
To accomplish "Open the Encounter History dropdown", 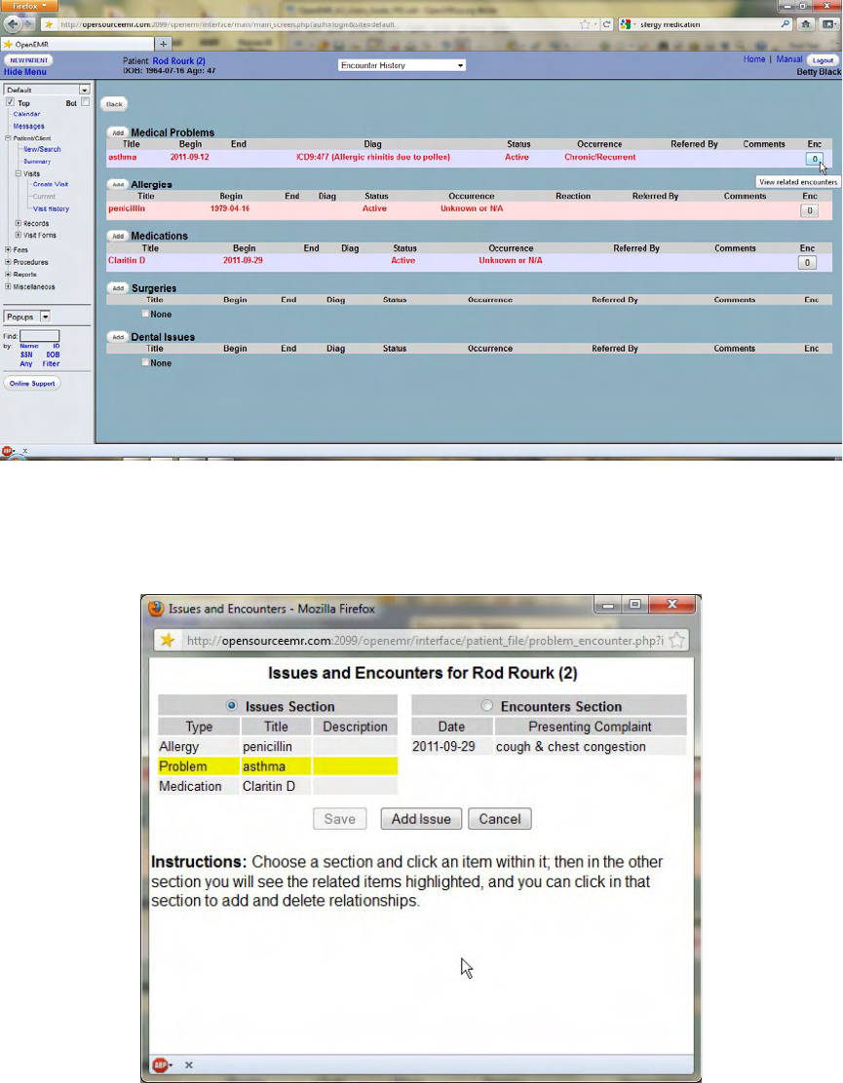I will [x=402, y=65].
